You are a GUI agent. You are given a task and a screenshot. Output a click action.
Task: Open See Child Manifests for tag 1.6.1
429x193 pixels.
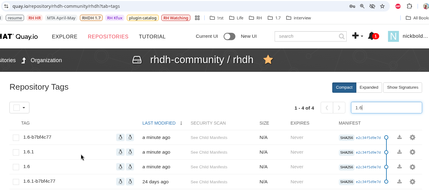tap(209, 152)
